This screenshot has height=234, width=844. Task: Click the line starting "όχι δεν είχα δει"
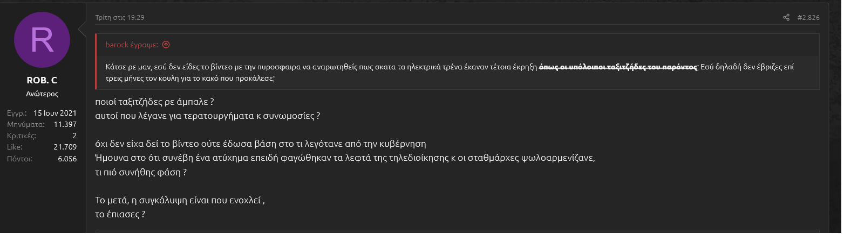click(260, 144)
